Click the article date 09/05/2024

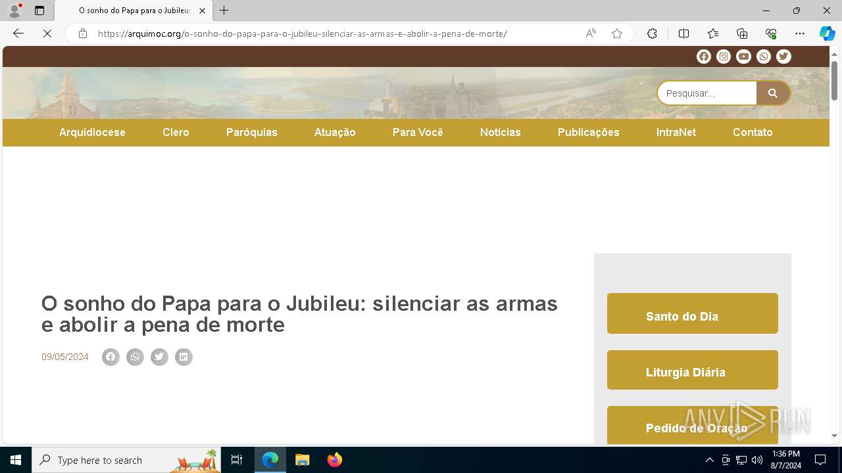pos(65,357)
